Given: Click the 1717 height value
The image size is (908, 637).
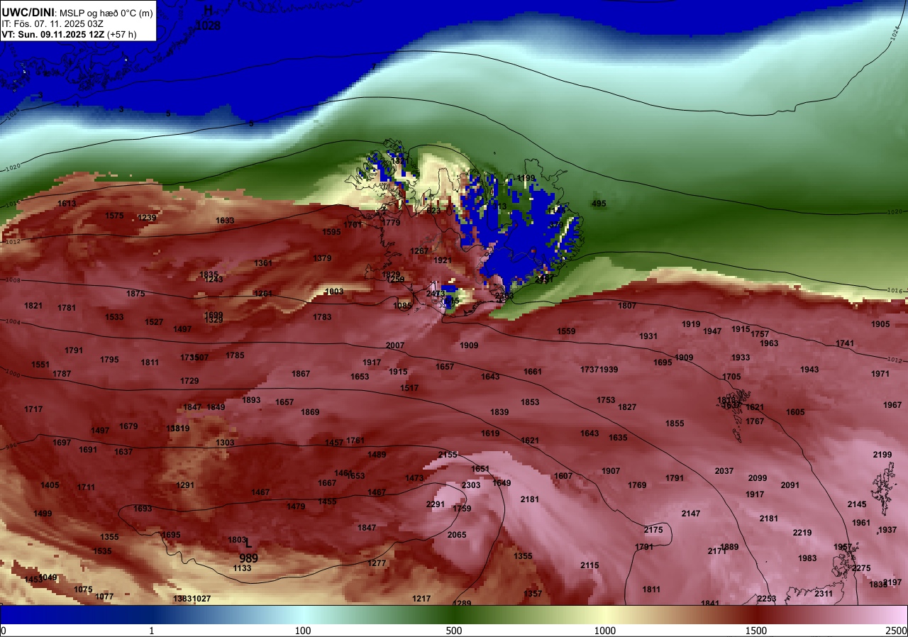Looking at the screenshot, I should click(x=33, y=409).
